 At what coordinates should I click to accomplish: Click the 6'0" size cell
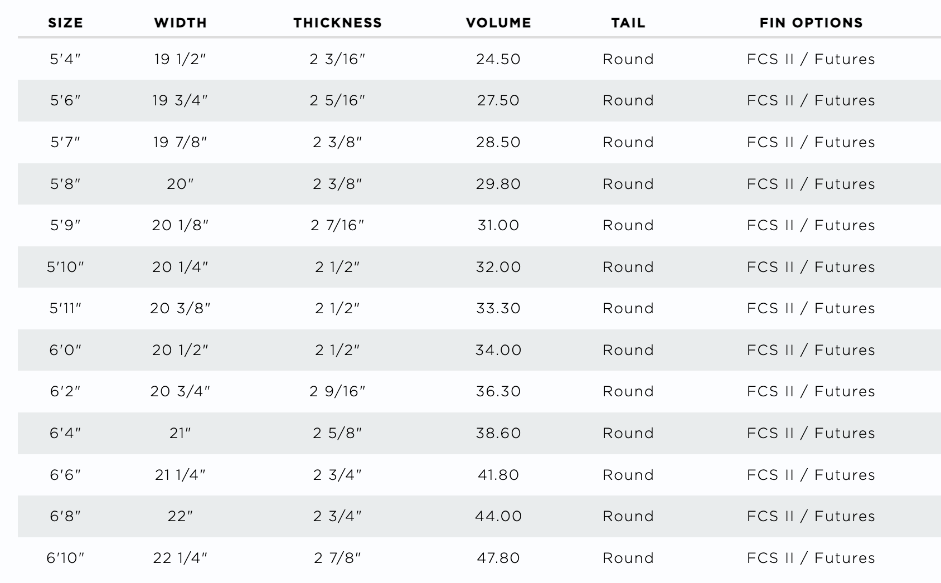point(65,350)
